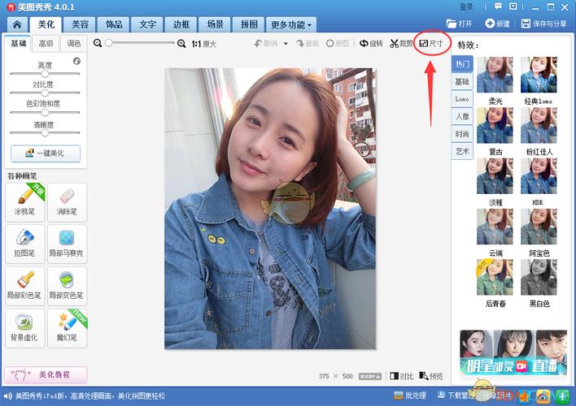The height and width of the screenshot is (406, 576).
Task: Click the 一键美化 one-click beautify button
Action: [x=45, y=153]
